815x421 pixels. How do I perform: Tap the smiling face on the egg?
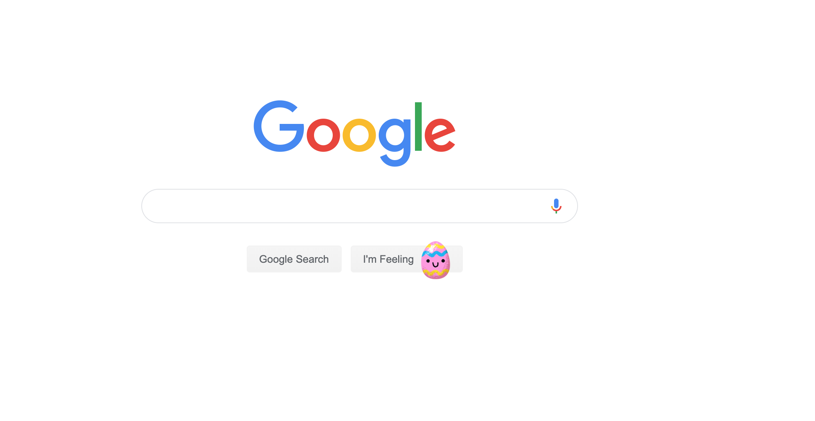(x=436, y=263)
